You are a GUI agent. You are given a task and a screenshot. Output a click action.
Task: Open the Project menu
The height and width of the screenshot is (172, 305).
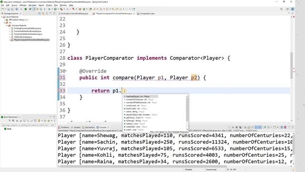49,5
